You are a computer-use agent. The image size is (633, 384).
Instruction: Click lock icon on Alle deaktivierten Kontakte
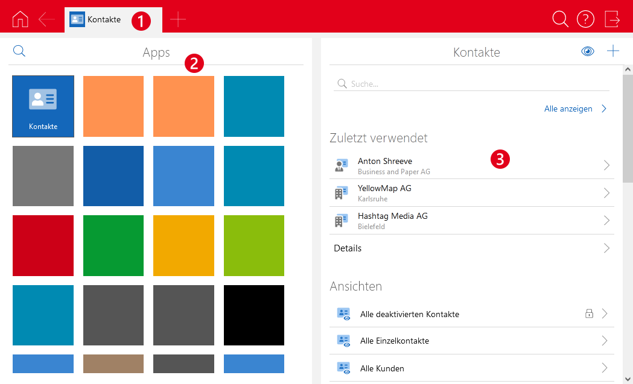pos(589,313)
